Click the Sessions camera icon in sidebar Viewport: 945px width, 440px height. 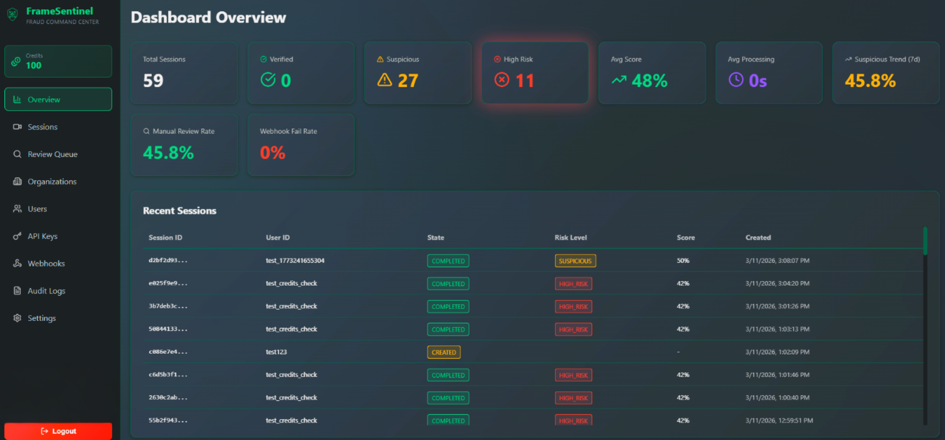17,127
